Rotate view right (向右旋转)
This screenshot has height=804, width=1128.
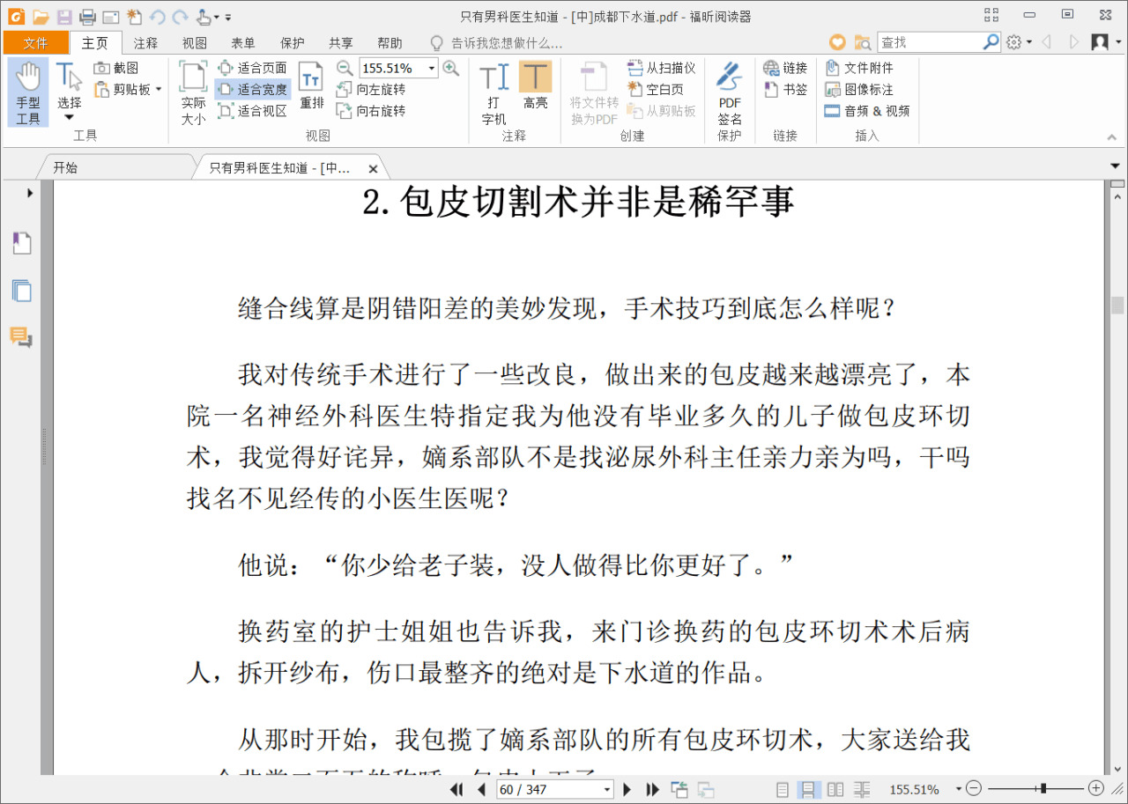tap(371, 111)
